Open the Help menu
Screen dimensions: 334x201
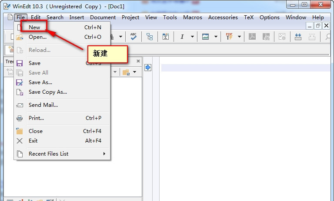point(318,17)
